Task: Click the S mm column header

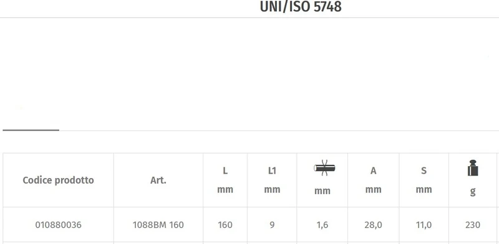Action: [x=424, y=180]
